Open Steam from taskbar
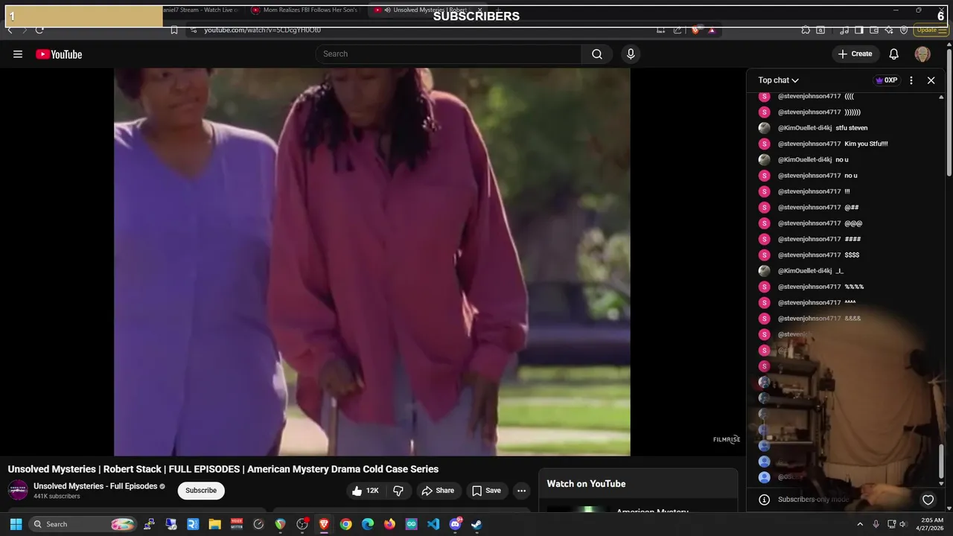 point(476,524)
